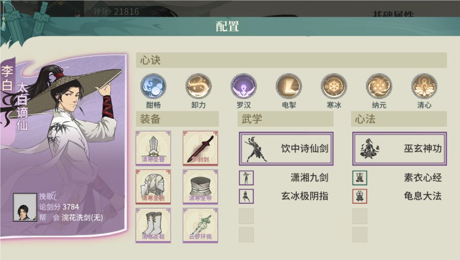Screen dimensions: 460x260
Task: Click the 玄冰极阴指 martial art entry
Action: point(284,197)
